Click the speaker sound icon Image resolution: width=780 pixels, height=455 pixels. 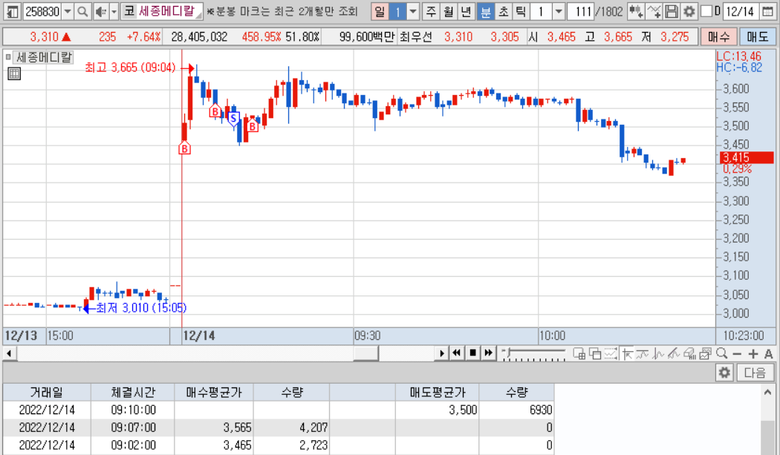[x=101, y=11]
